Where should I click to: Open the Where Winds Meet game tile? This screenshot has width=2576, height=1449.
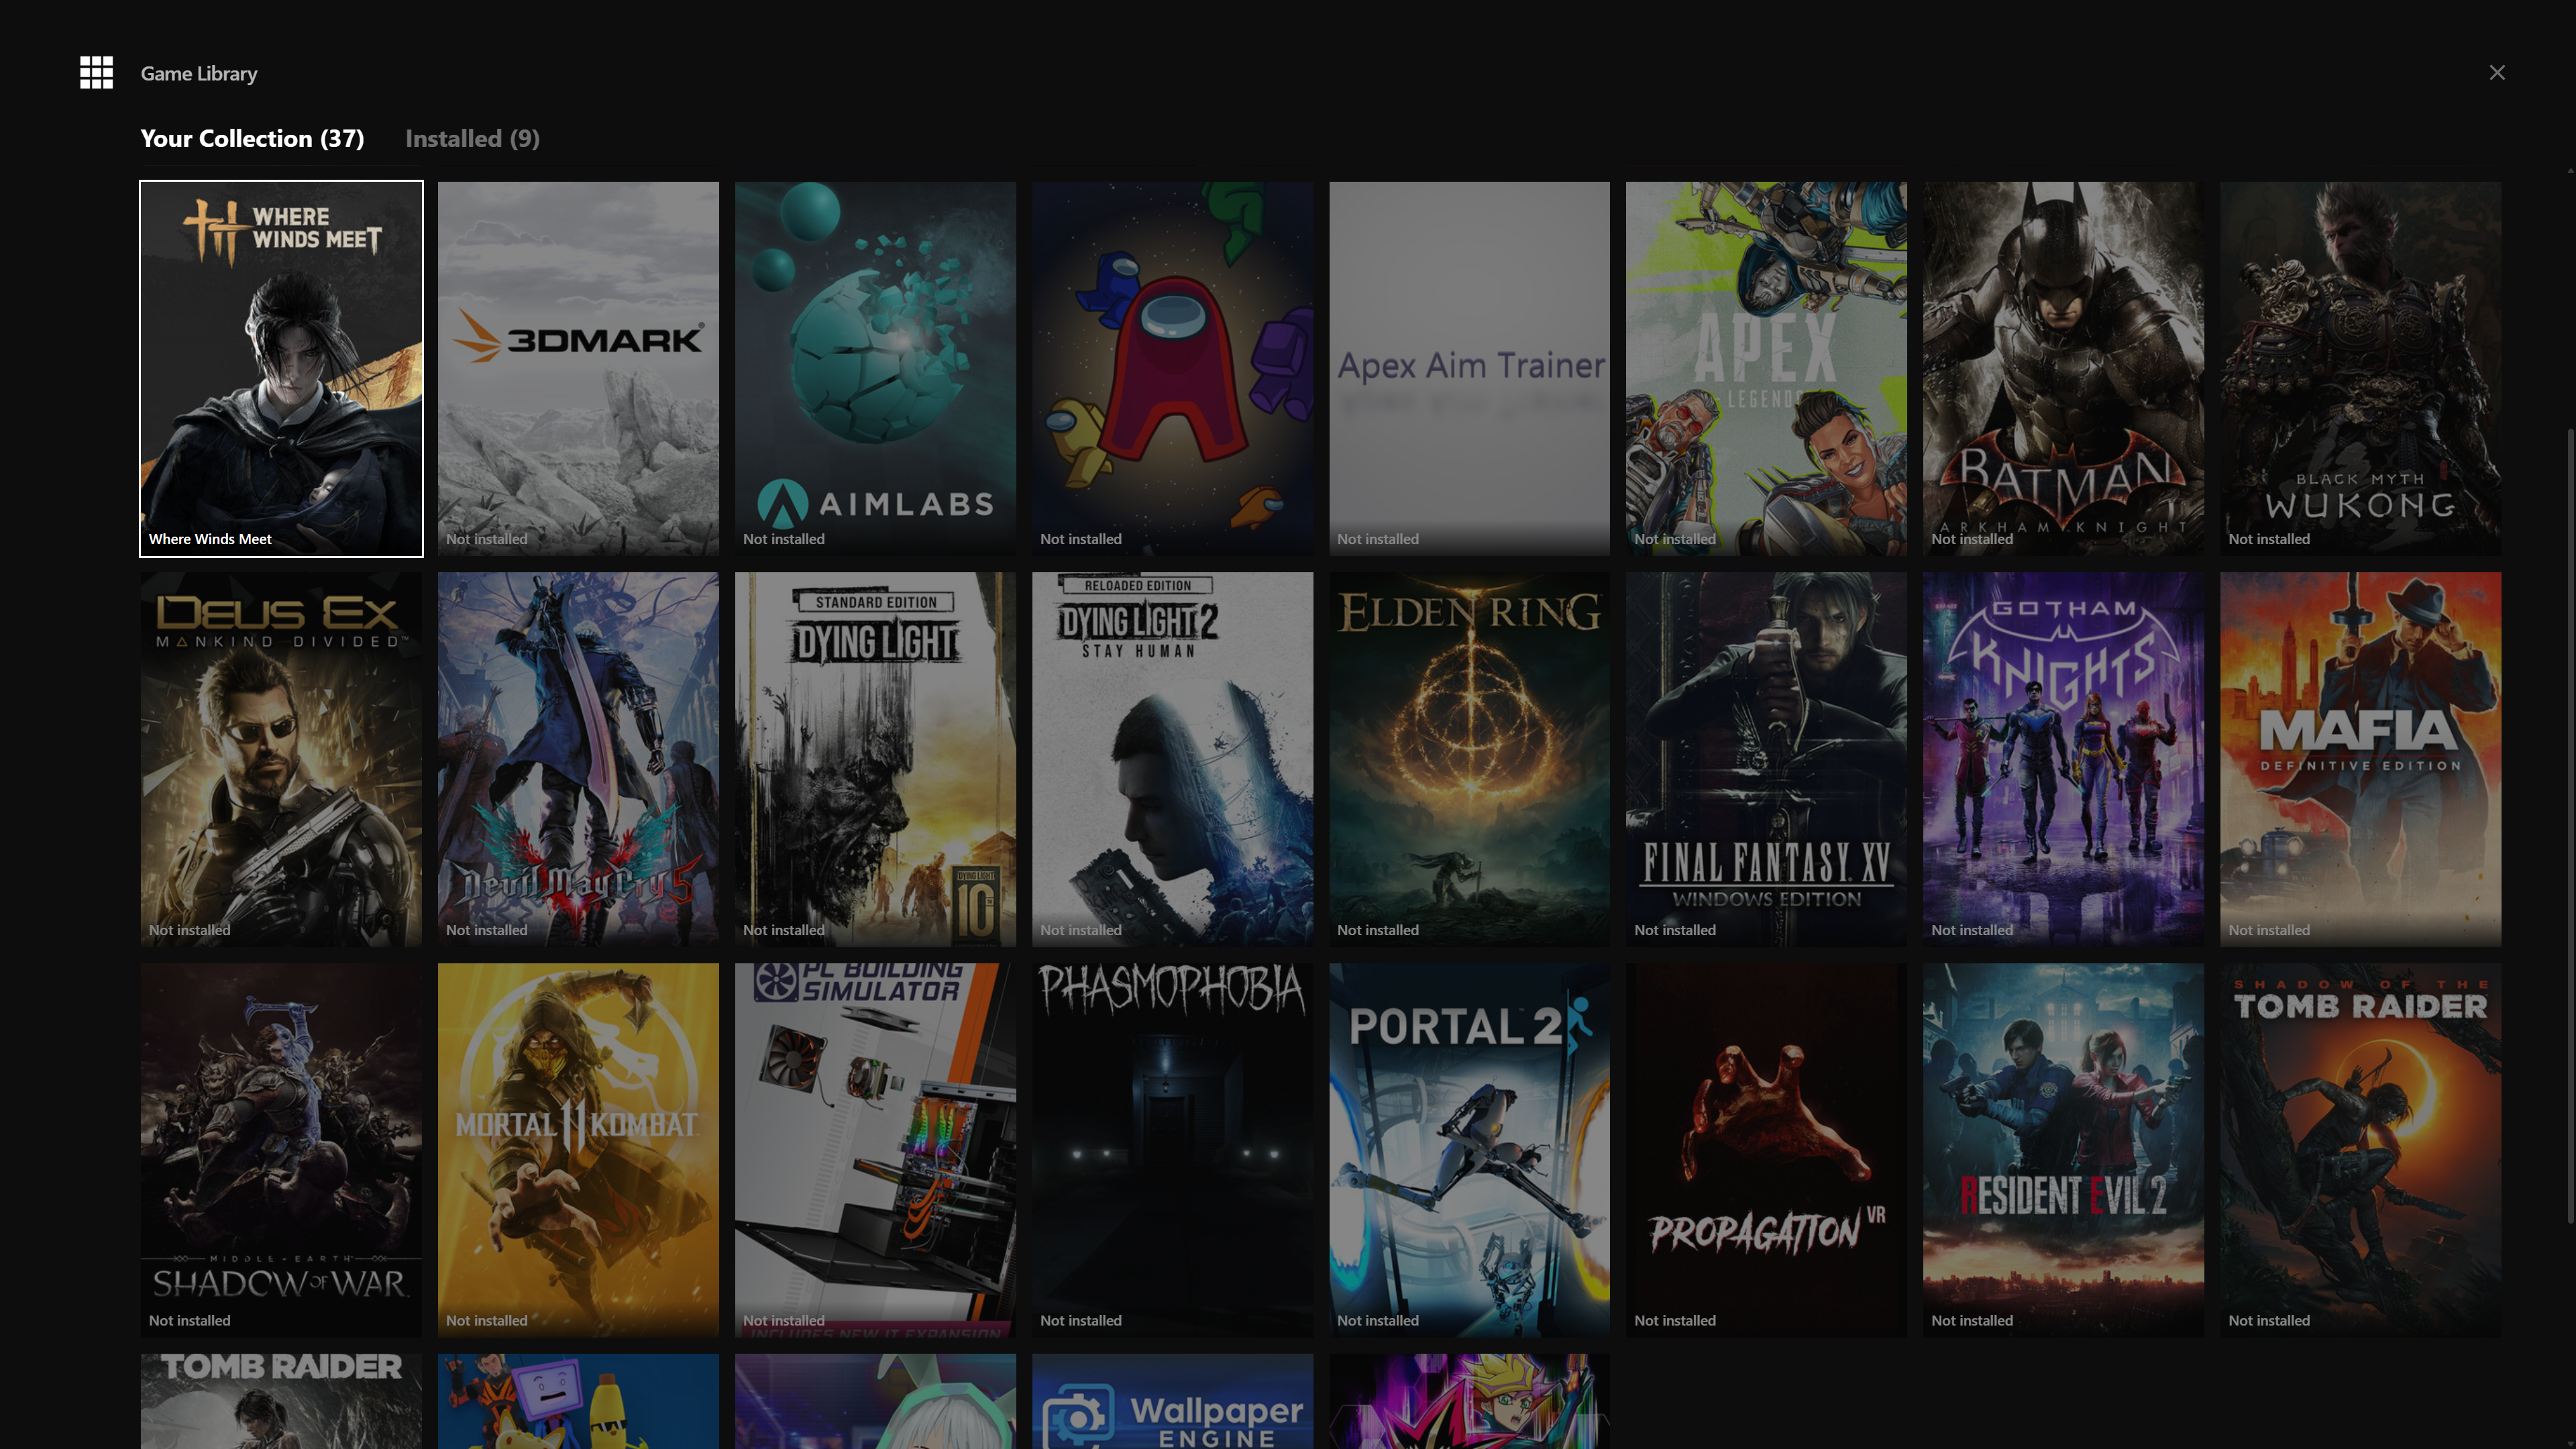pyautogui.click(x=281, y=368)
